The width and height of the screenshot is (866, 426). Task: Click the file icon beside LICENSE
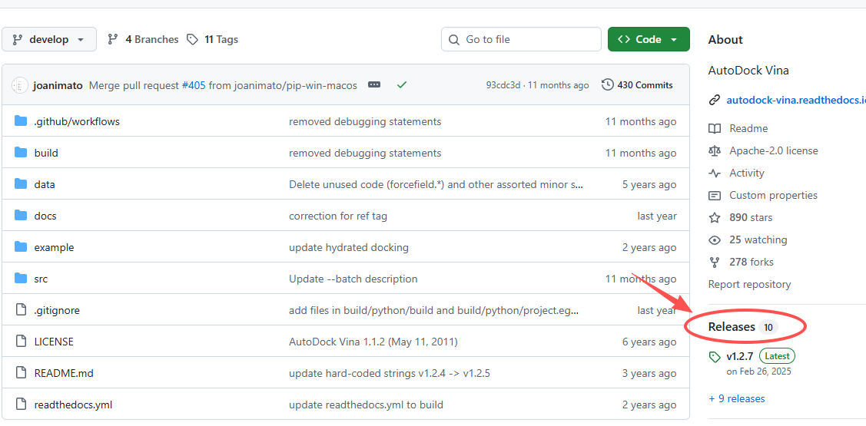[x=21, y=342]
